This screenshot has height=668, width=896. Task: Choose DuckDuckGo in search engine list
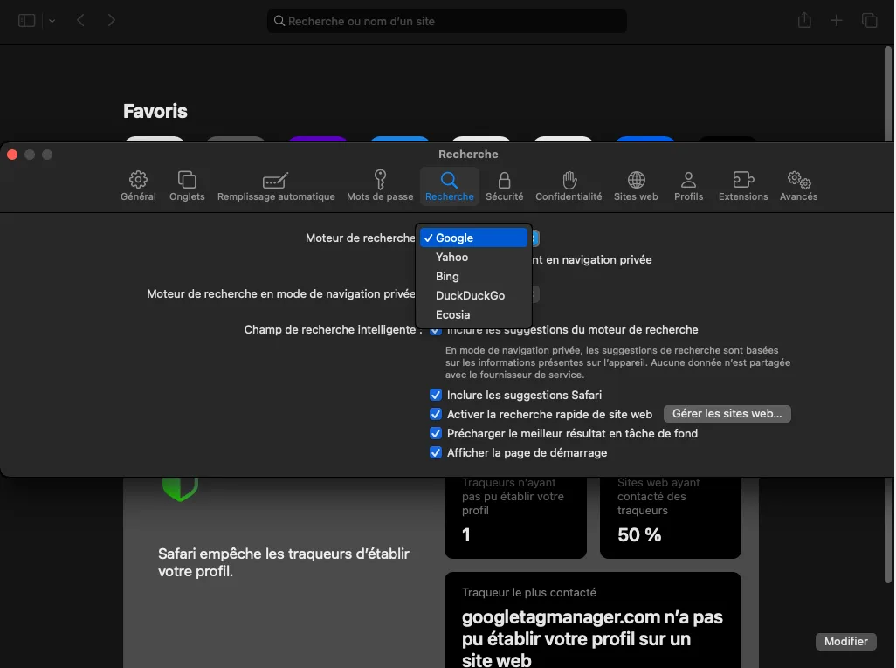click(x=473, y=295)
